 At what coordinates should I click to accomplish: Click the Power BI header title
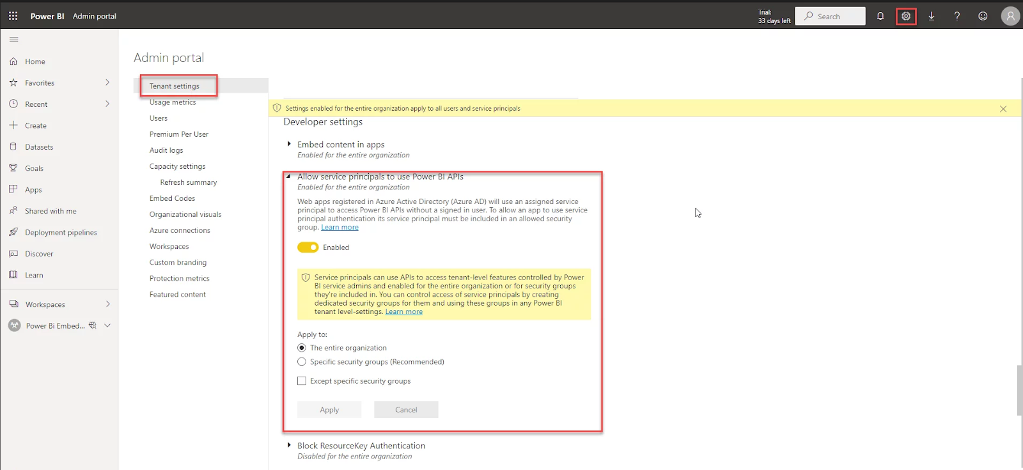47,16
